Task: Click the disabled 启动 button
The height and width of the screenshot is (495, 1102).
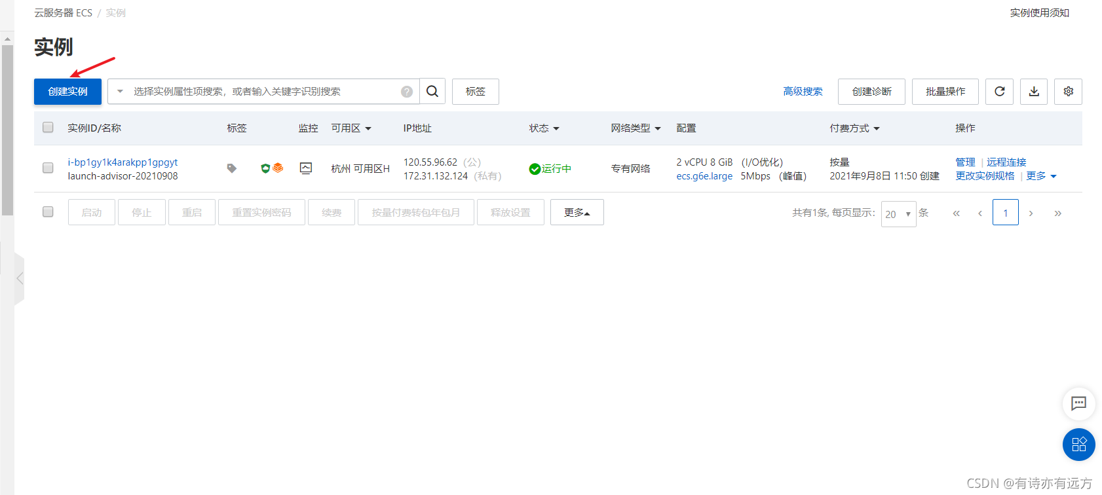Action: [92, 212]
